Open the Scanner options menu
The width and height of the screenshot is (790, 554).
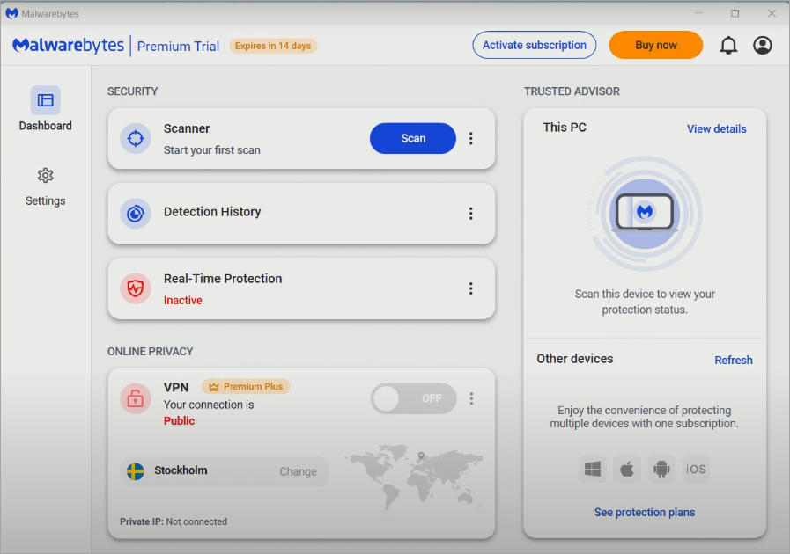coord(471,138)
